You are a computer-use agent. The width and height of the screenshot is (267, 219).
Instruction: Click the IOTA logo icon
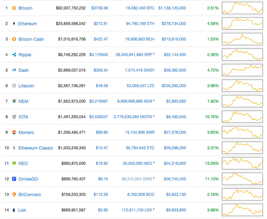(14, 116)
